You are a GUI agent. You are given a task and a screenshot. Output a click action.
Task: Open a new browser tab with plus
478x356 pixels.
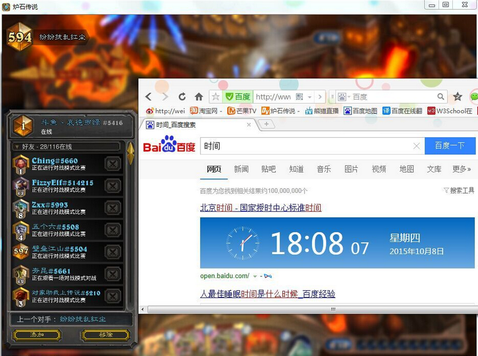coord(266,124)
